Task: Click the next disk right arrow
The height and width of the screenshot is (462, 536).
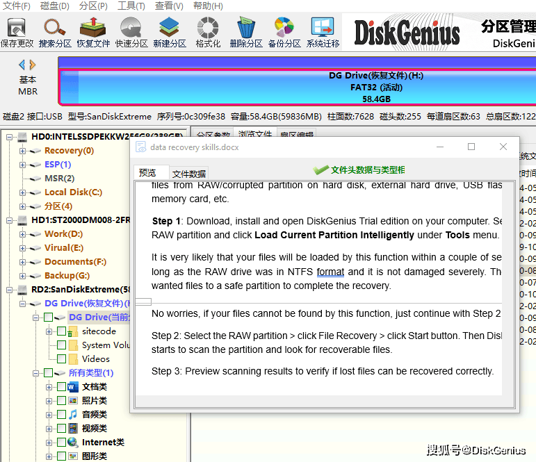Action: click(33, 65)
